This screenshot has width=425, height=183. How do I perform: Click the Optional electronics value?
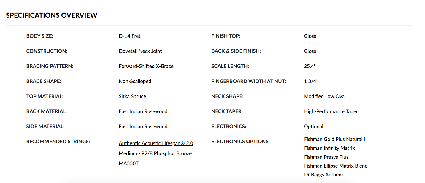[313, 127]
